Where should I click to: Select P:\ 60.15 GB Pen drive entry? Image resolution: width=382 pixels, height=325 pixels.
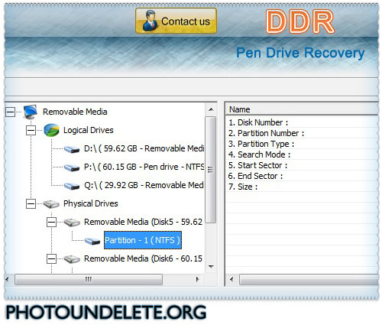pyautogui.click(x=144, y=167)
